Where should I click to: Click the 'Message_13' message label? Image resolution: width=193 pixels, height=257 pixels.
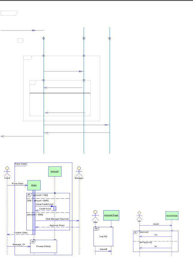coord(19,244)
